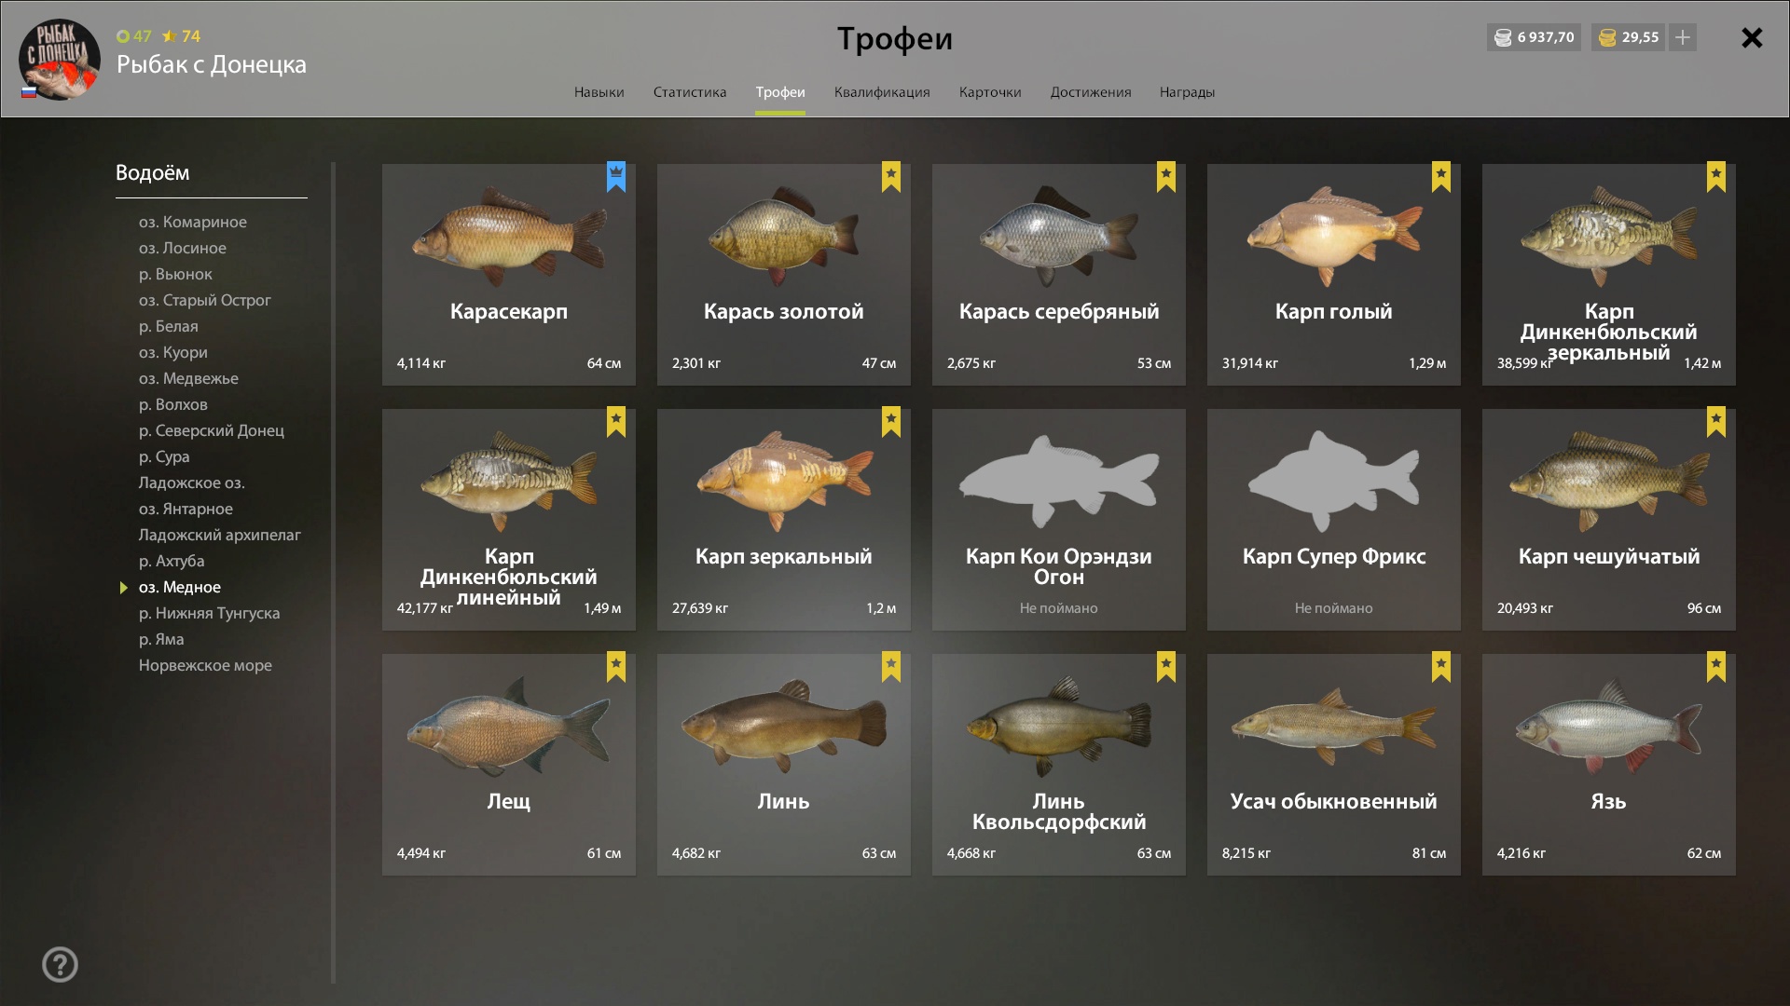Image resolution: width=1790 pixels, height=1006 pixels.
Task: Click the gold coins balance icon
Action: point(1607,37)
